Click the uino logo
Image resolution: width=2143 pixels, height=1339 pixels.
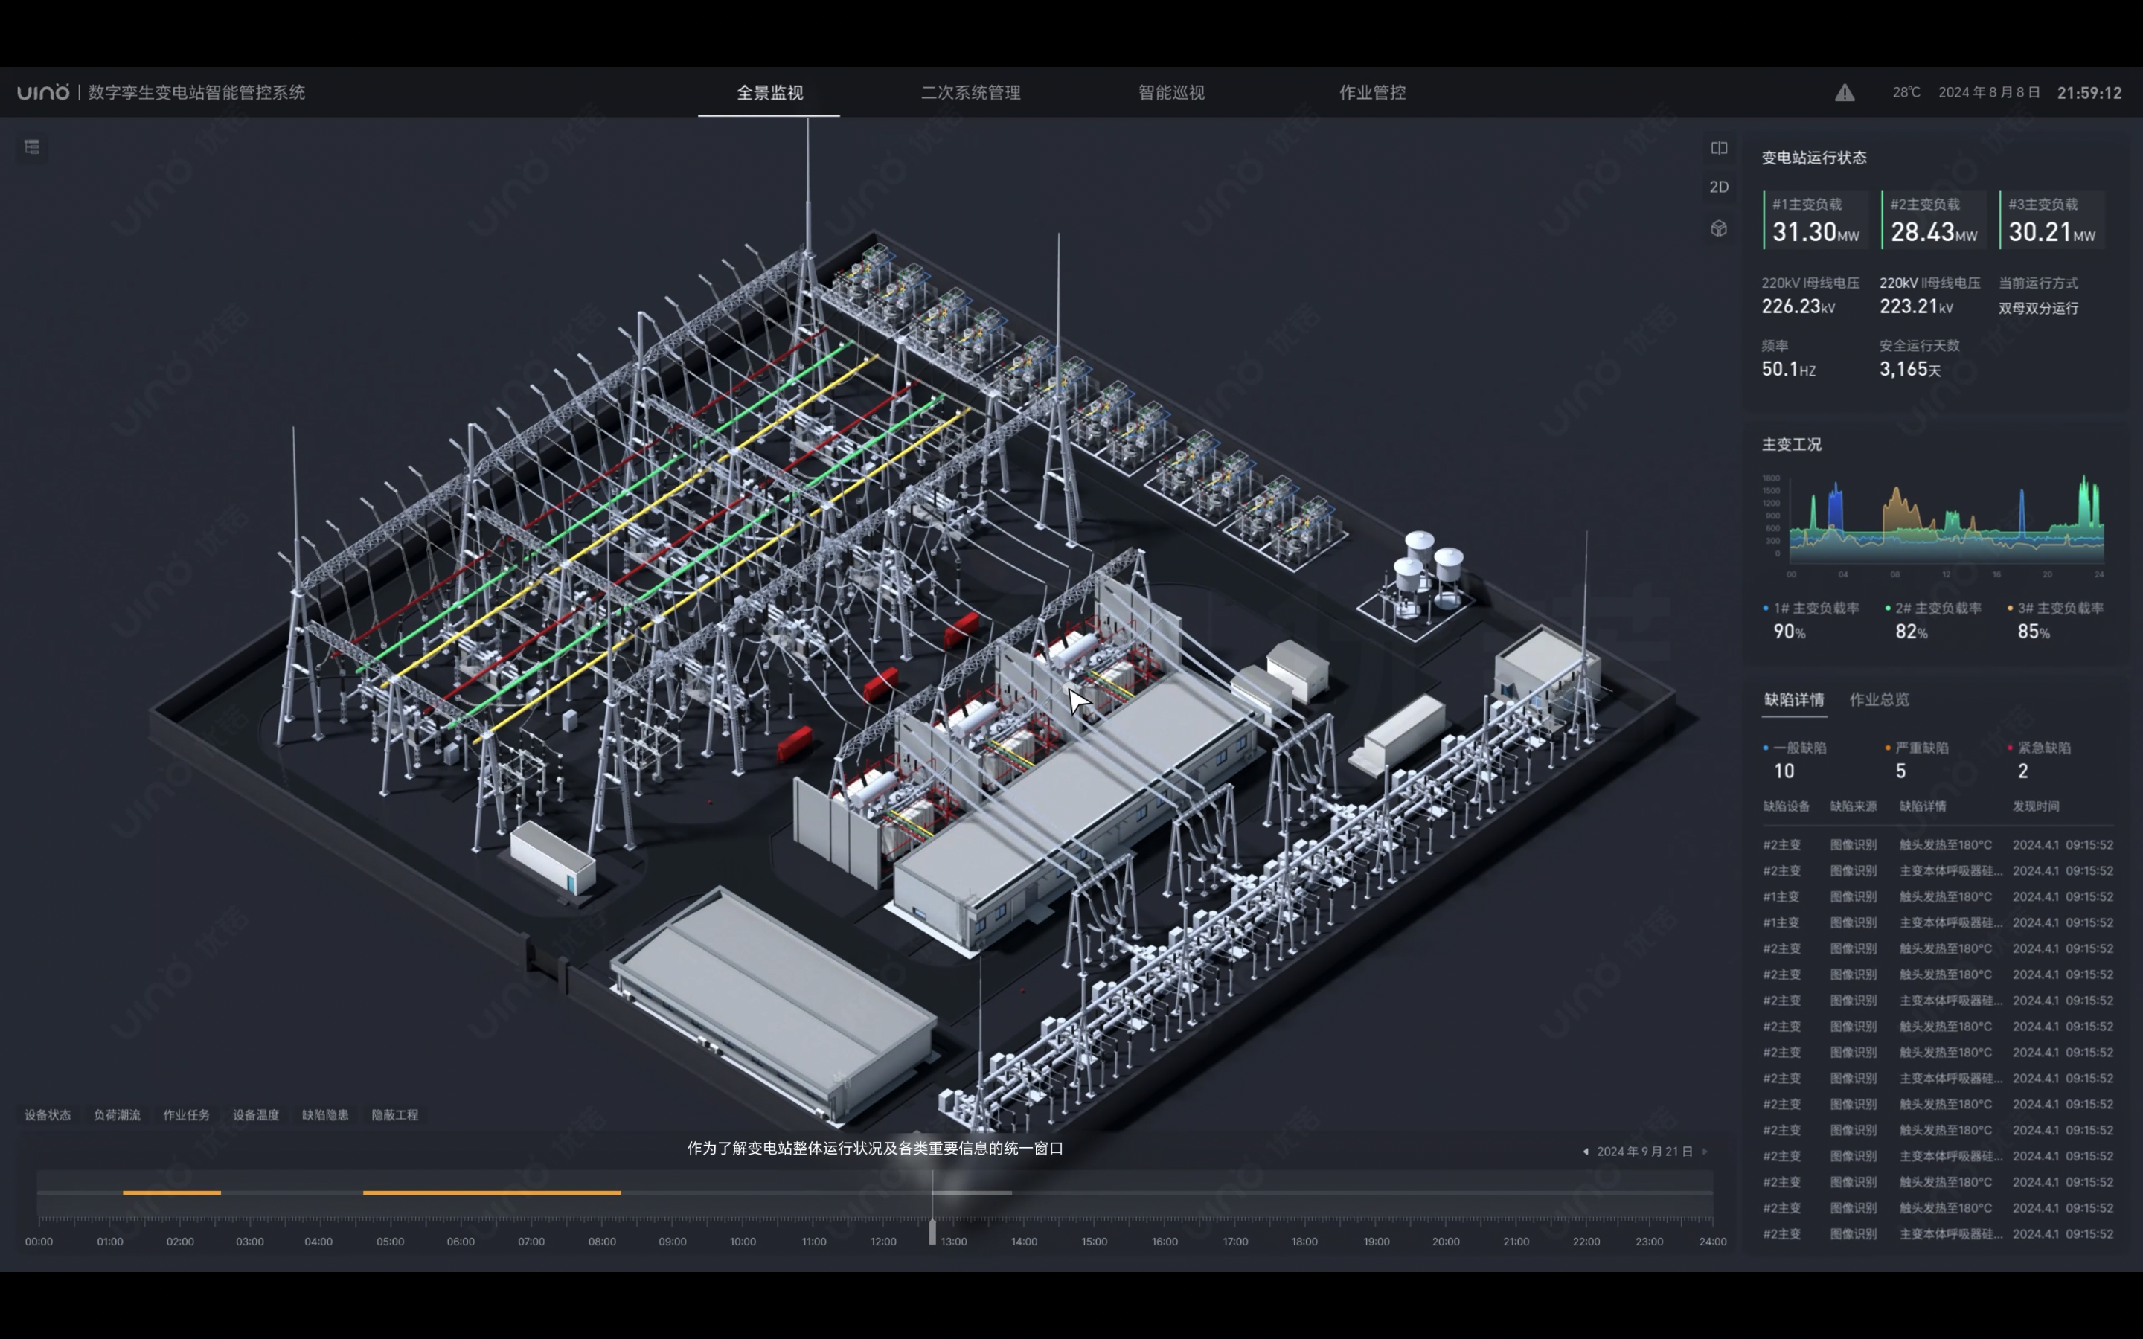[x=42, y=92]
